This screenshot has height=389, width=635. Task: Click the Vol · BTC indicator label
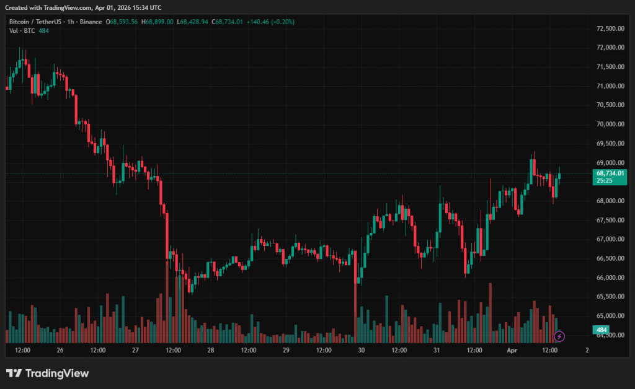tap(22, 31)
